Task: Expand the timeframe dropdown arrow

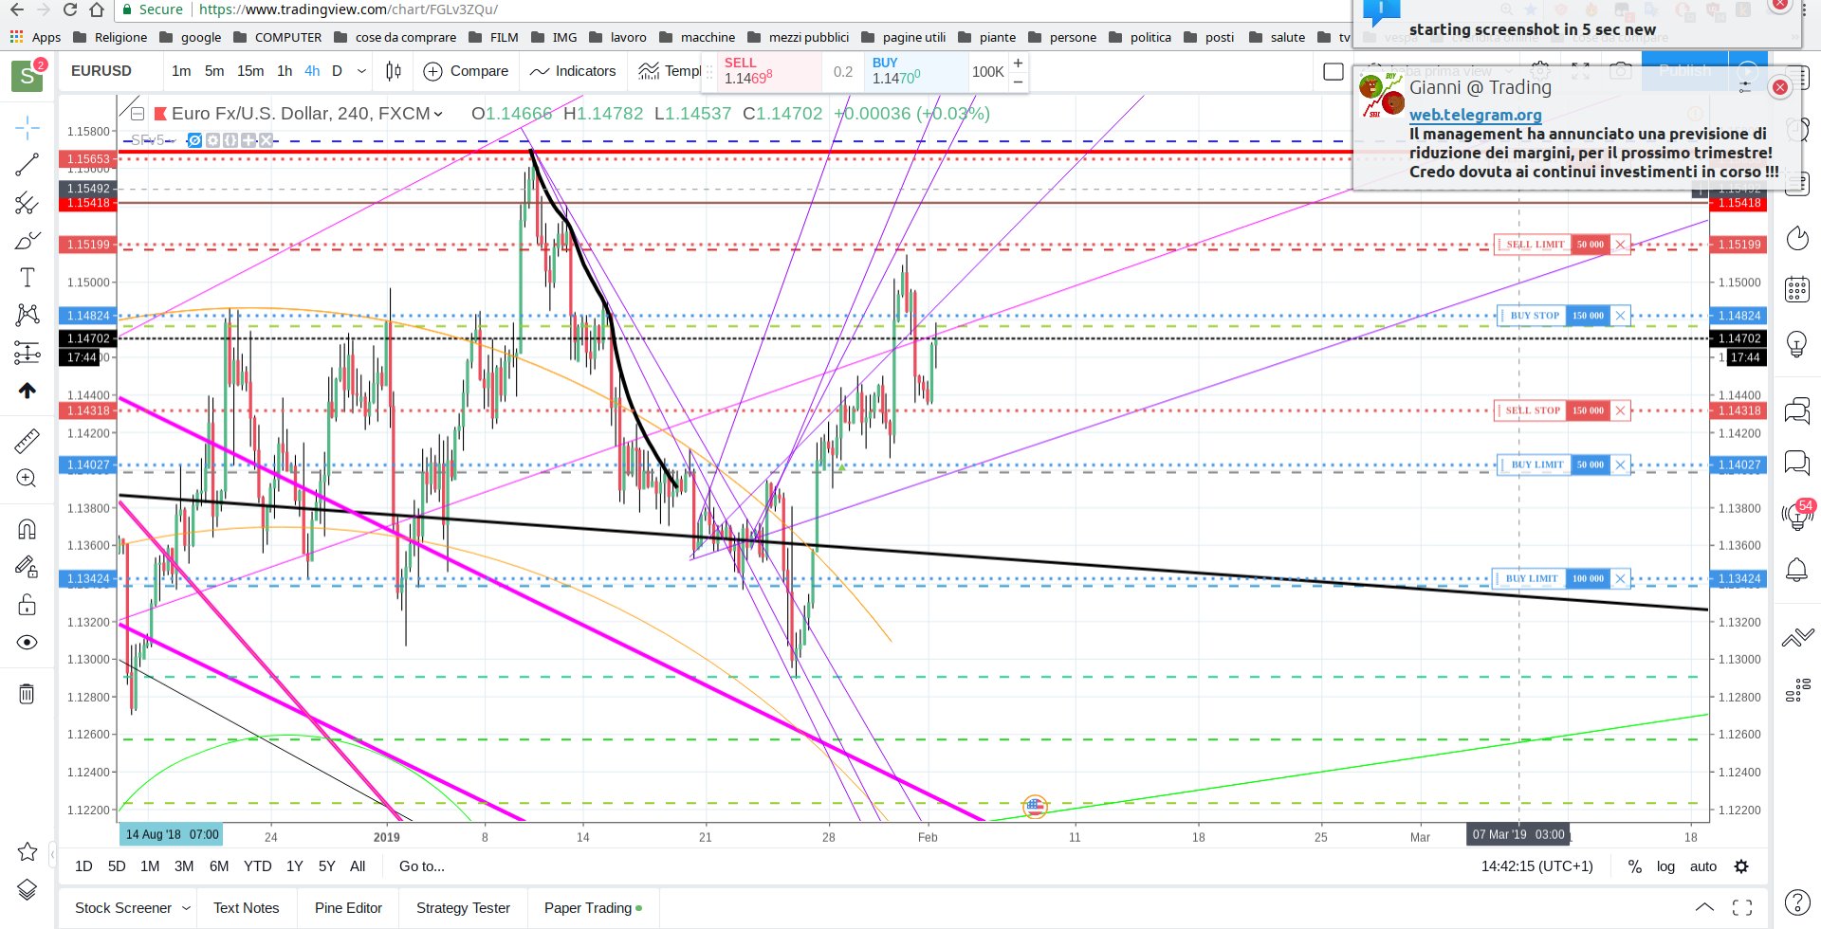Action: [x=361, y=71]
